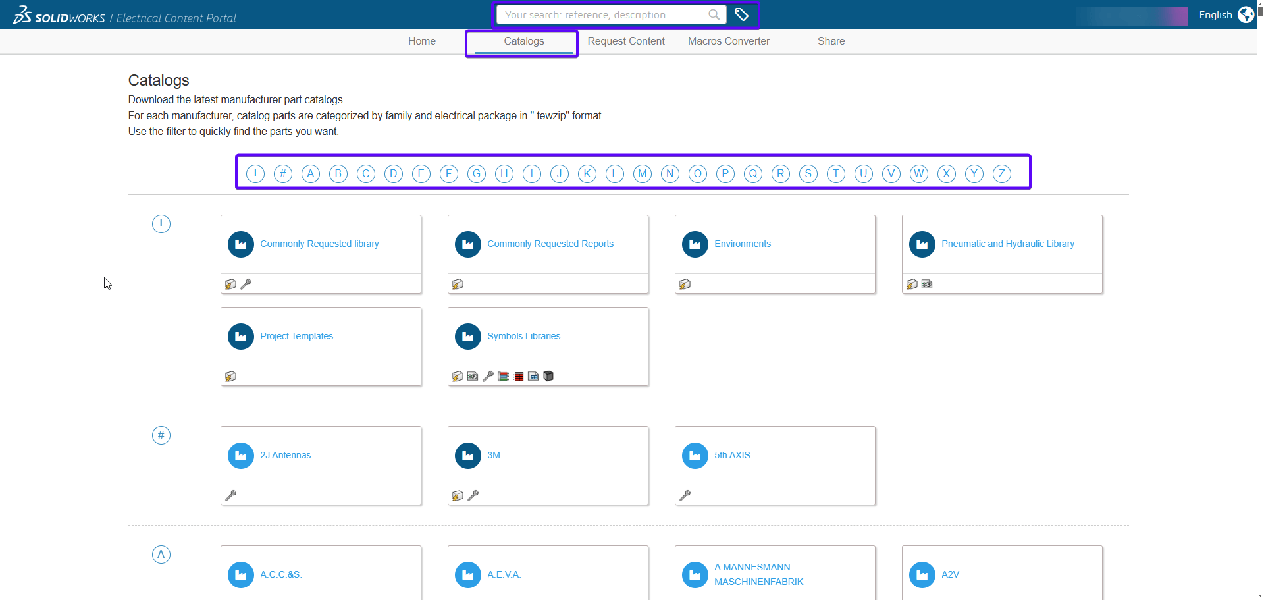1264x600 pixels.
Task: Click the wrench icon on 3M card
Action: pos(473,495)
